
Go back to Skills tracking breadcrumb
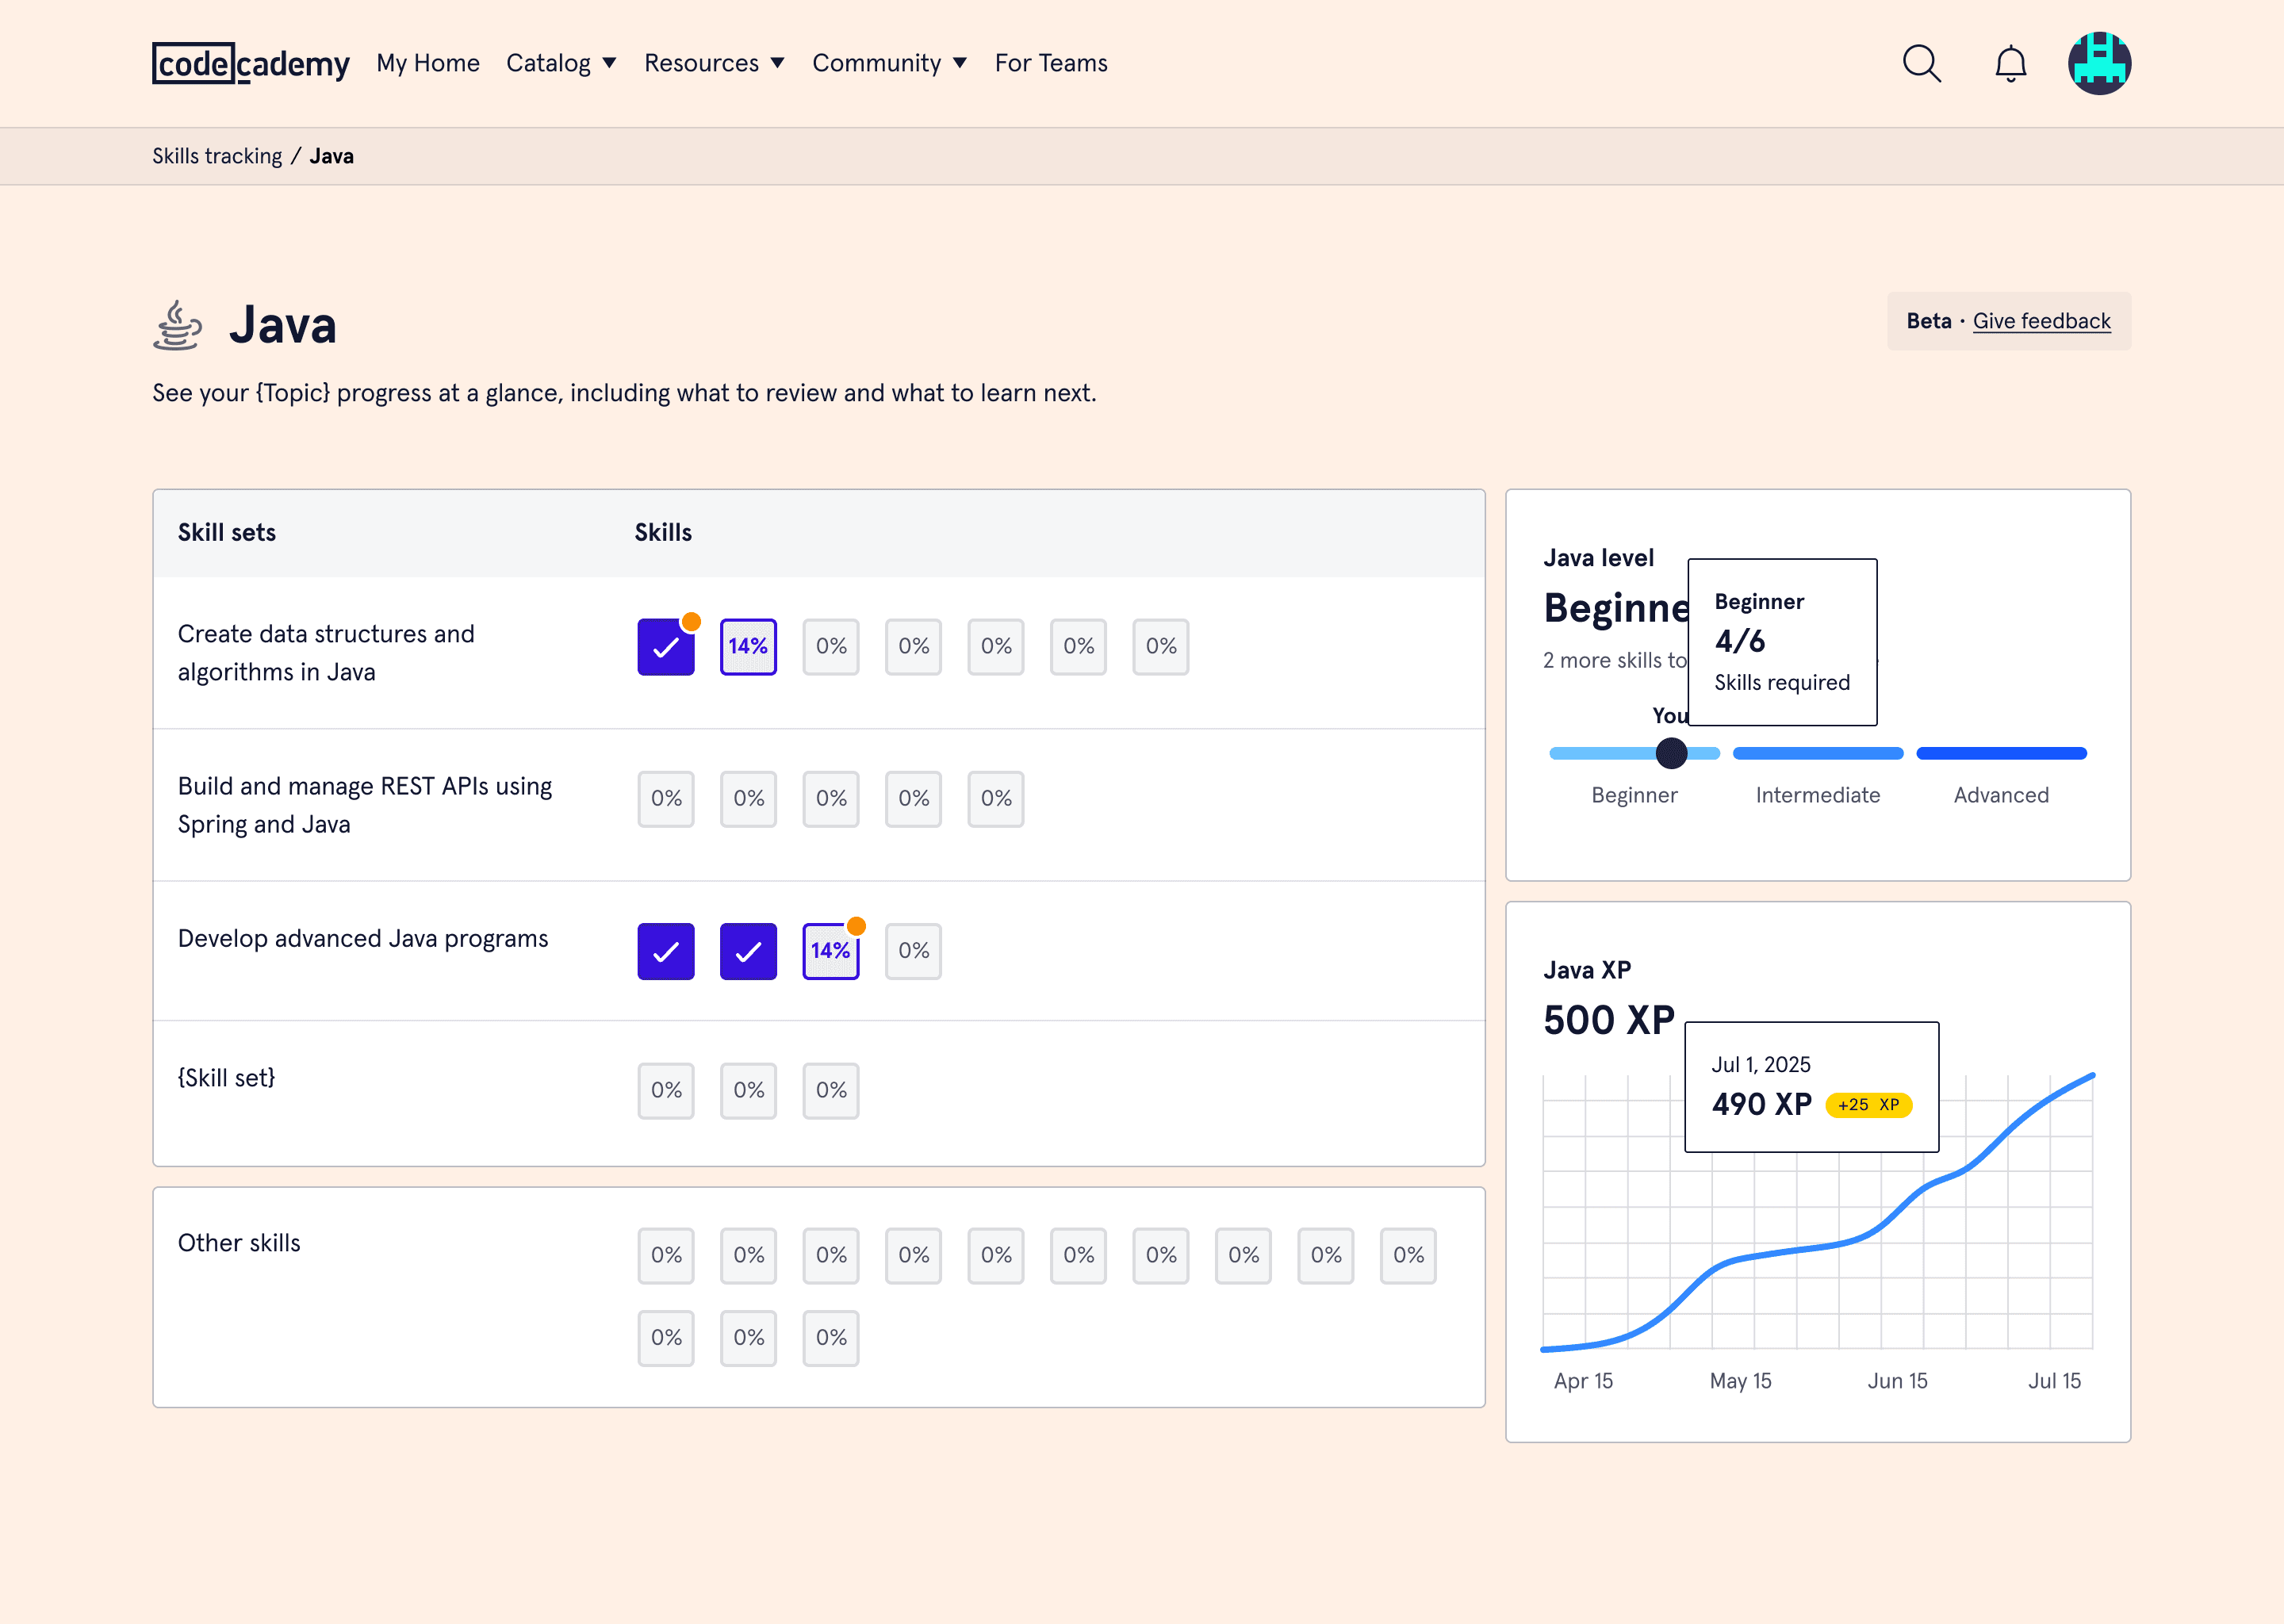[217, 156]
